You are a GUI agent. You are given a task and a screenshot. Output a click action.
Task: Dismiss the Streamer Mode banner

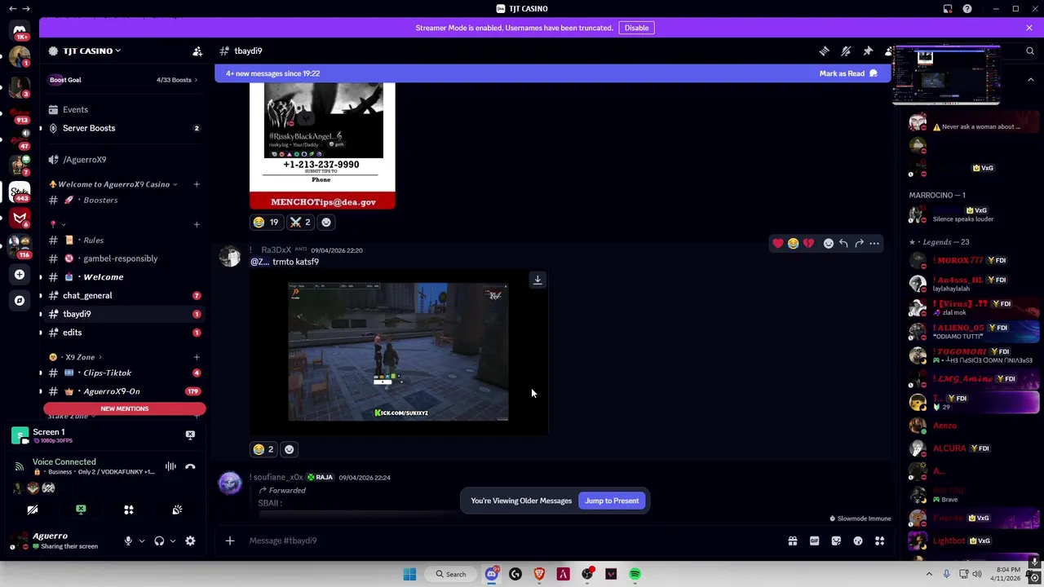click(x=1029, y=28)
